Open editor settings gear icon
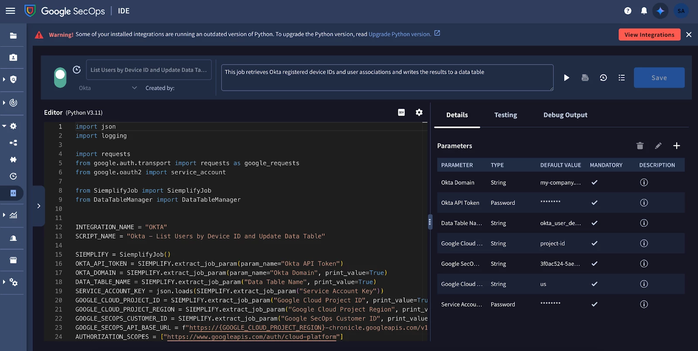The width and height of the screenshot is (698, 351). (x=419, y=112)
